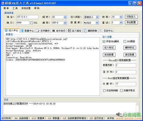This screenshot has width=143, height=121.
Task: Click the 识别注入 button
Action: [131, 17]
